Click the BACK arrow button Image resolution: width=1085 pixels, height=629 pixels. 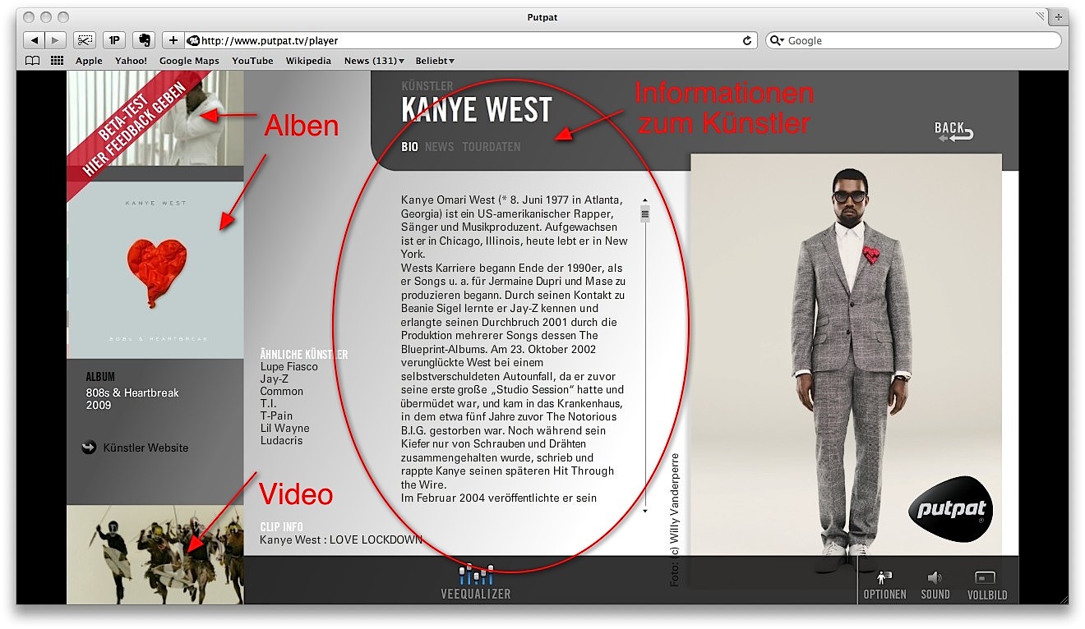tap(954, 131)
